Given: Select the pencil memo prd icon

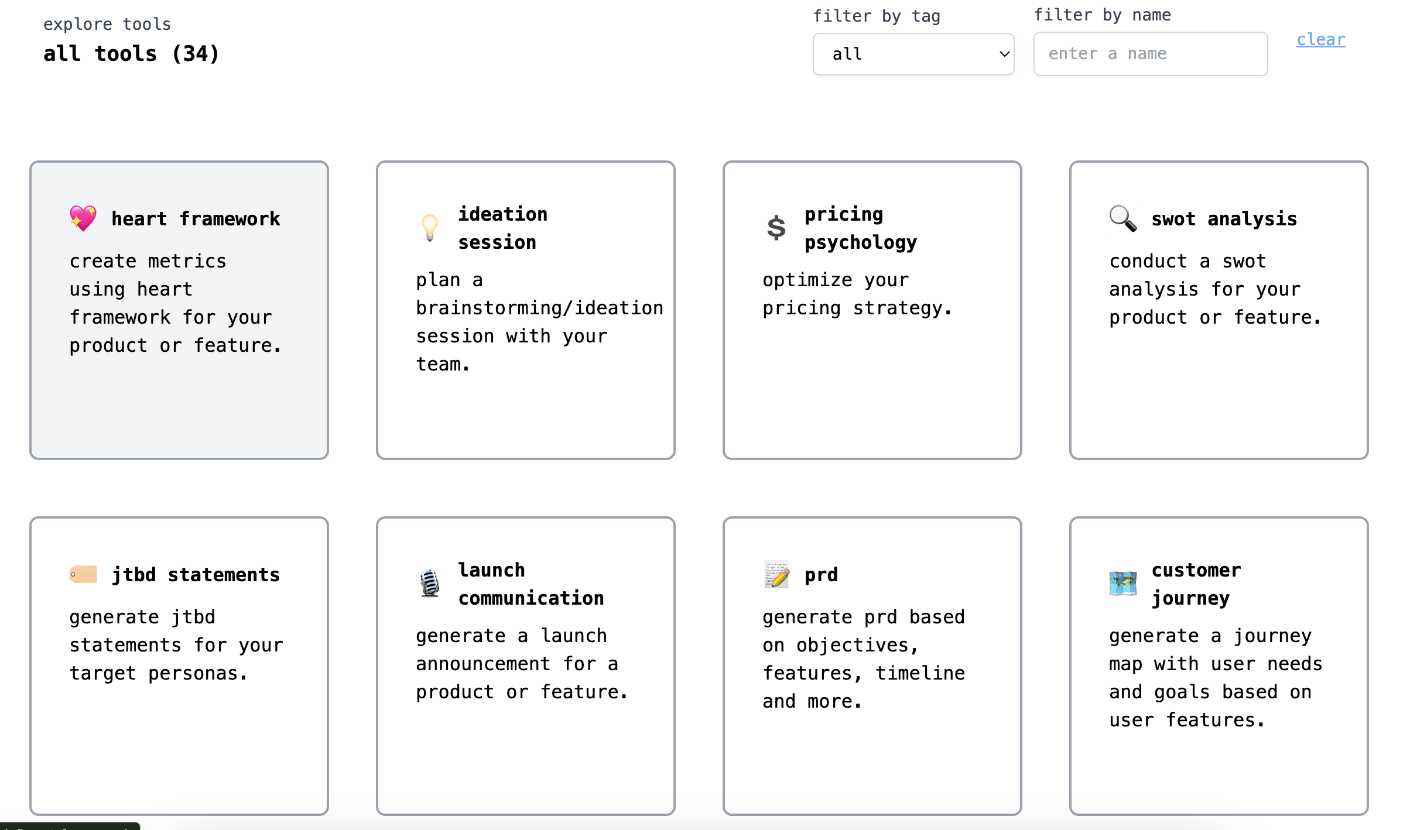Looking at the screenshot, I should click(776, 575).
